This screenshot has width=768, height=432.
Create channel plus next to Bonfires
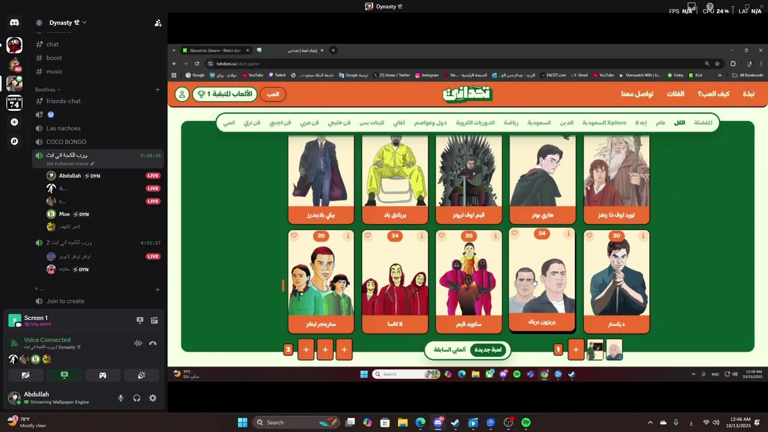click(x=158, y=89)
